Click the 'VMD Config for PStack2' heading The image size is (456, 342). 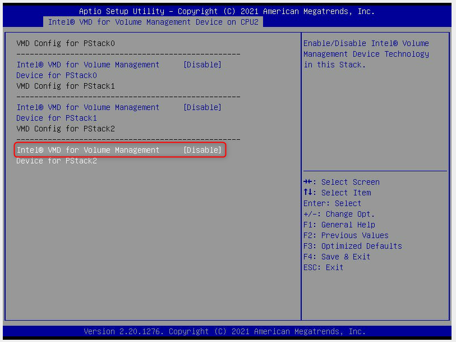click(66, 129)
